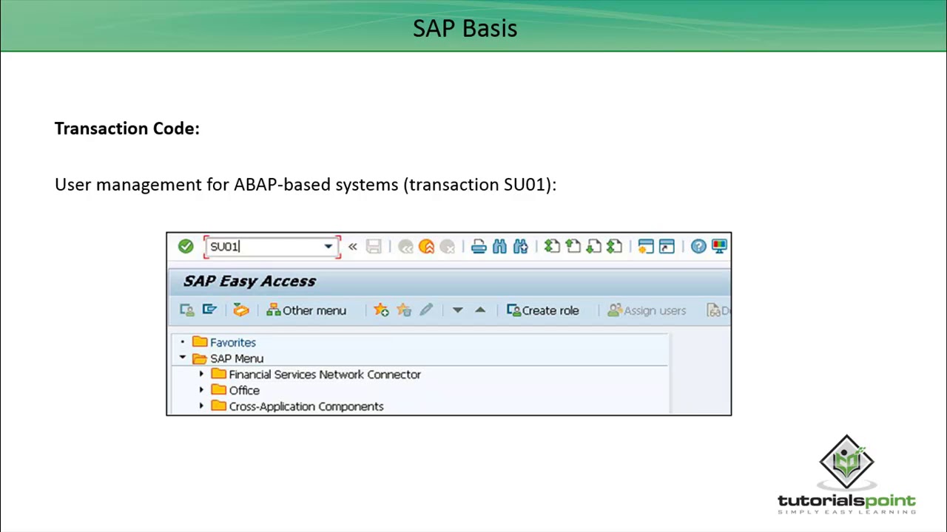The height and width of the screenshot is (532, 947).
Task: Expand the Office folder node
Action: tap(201, 390)
